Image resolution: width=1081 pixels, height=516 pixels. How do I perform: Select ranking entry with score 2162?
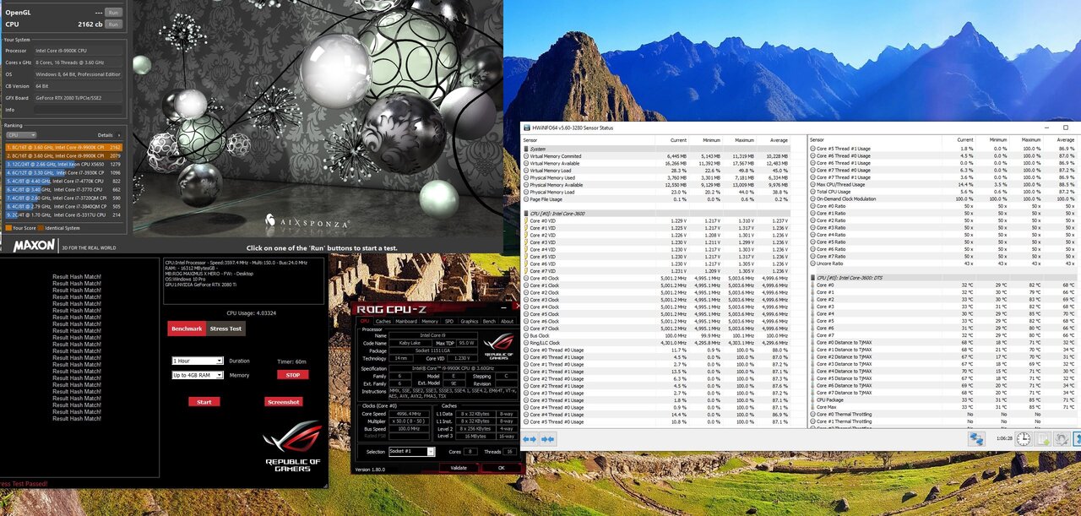pos(64,147)
